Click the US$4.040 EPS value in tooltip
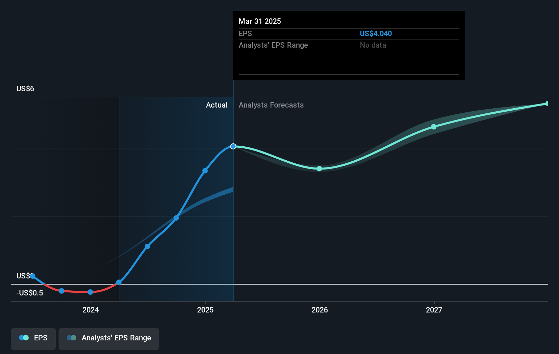The width and height of the screenshot is (559, 354). tap(376, 34)
